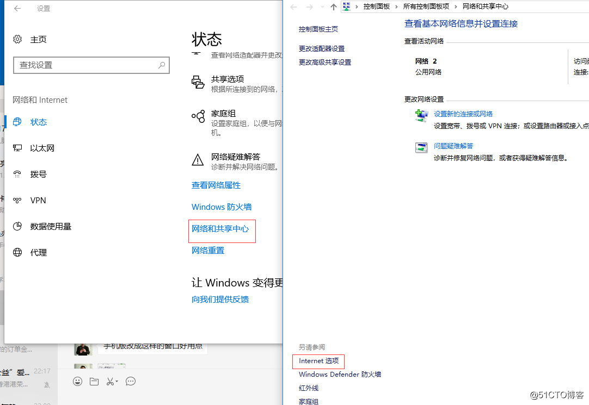Screen dimensions: 589x405
Task: Open 问题疑难解答 link in Control Panel
Action: [x=453, y=146]
